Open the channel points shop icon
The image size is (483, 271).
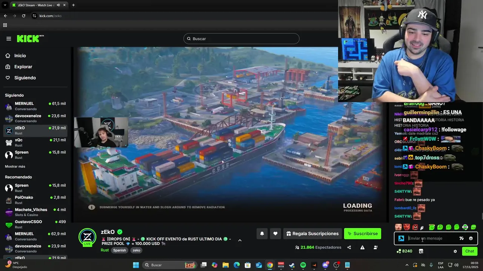pos(421,251)
